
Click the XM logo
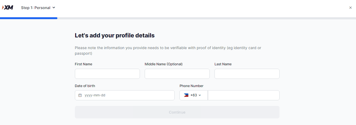[7, 7]
